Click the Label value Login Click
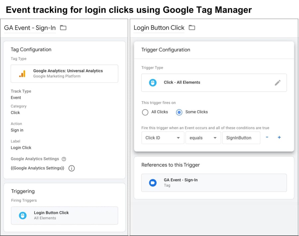 [21, 148]
